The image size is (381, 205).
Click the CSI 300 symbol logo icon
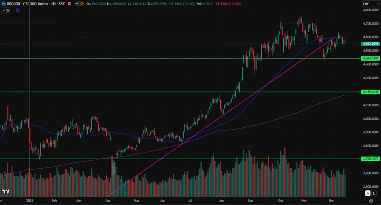[4, 4]
